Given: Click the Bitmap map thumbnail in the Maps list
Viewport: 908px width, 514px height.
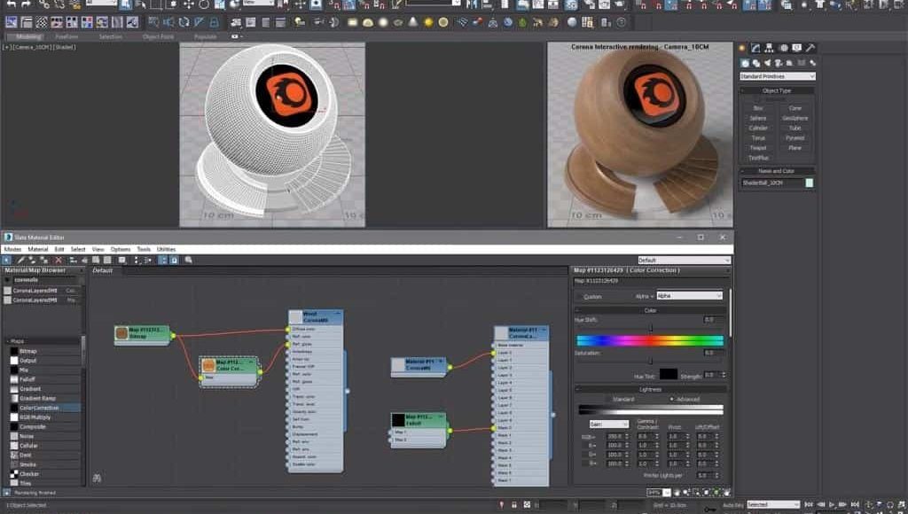Looking at the screenshot, I should 13,351.
